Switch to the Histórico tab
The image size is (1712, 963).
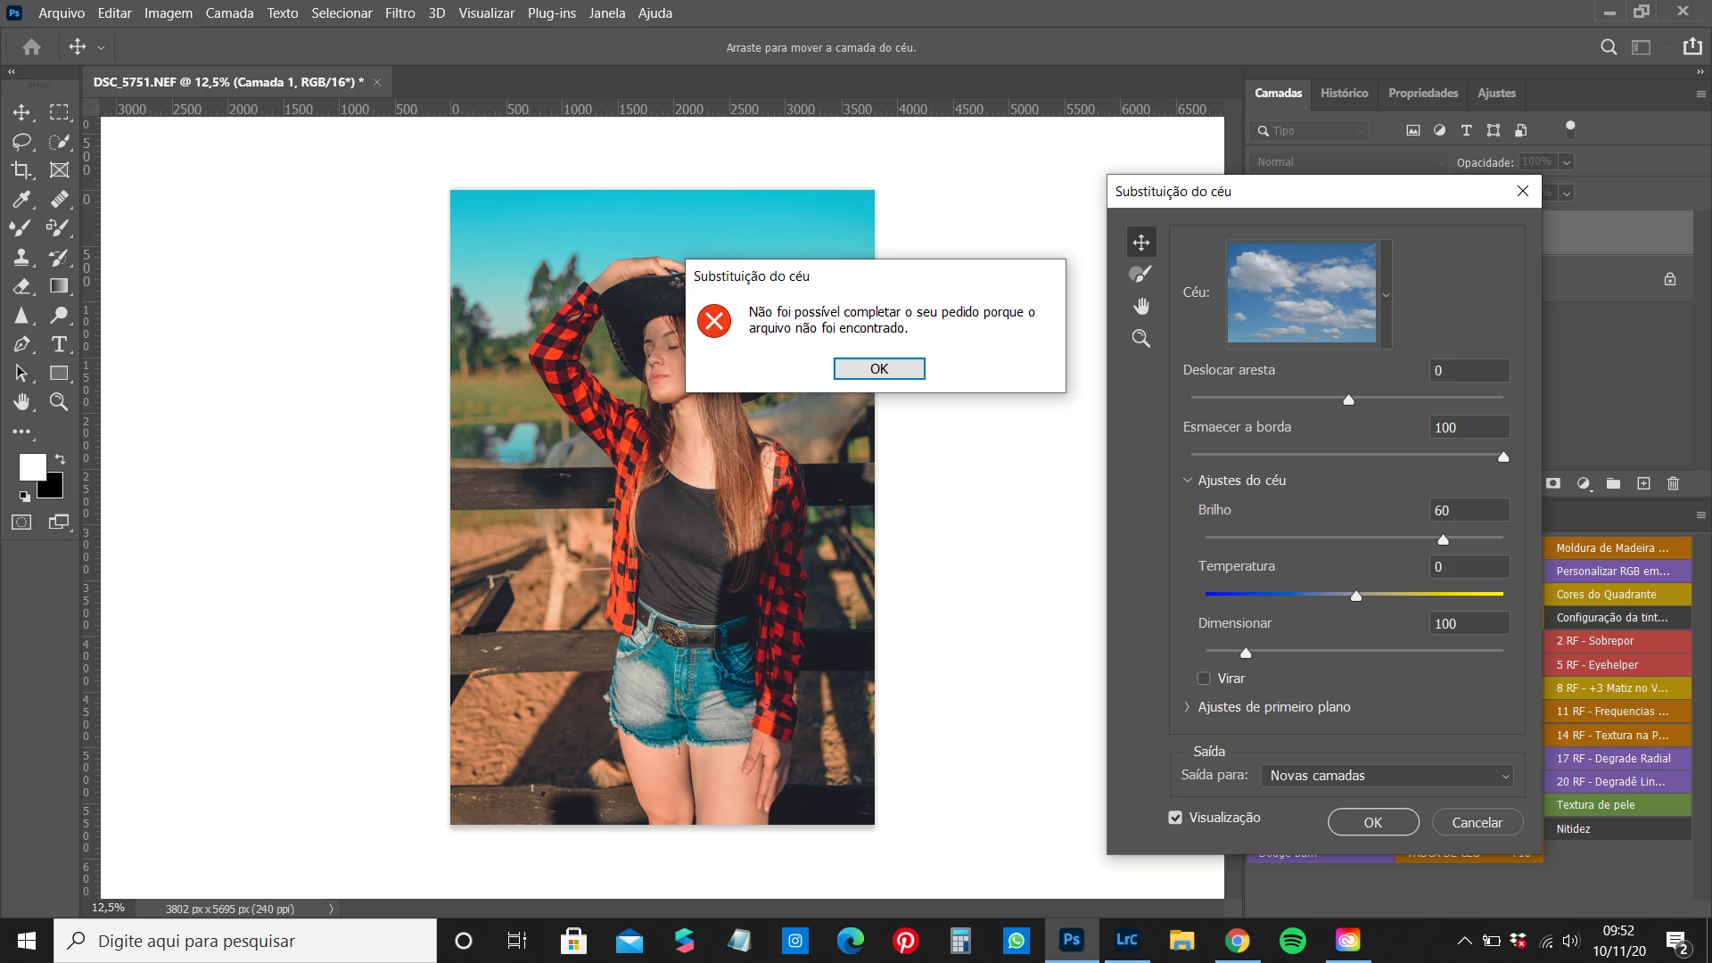pyautogui.click(x=1344, y=93)
